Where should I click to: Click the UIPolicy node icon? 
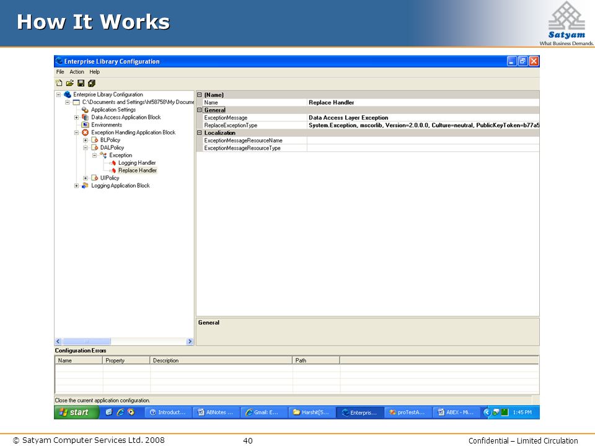[94, 178]
